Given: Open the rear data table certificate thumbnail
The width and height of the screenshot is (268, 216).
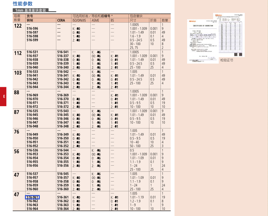Looking at the screenshot, I should [232, 35].
